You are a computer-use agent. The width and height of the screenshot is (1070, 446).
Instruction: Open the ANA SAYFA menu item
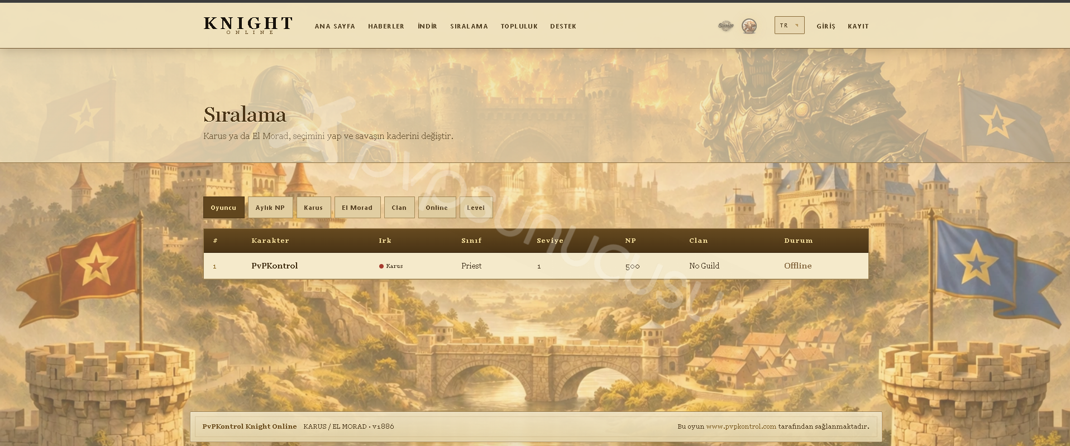335,26
